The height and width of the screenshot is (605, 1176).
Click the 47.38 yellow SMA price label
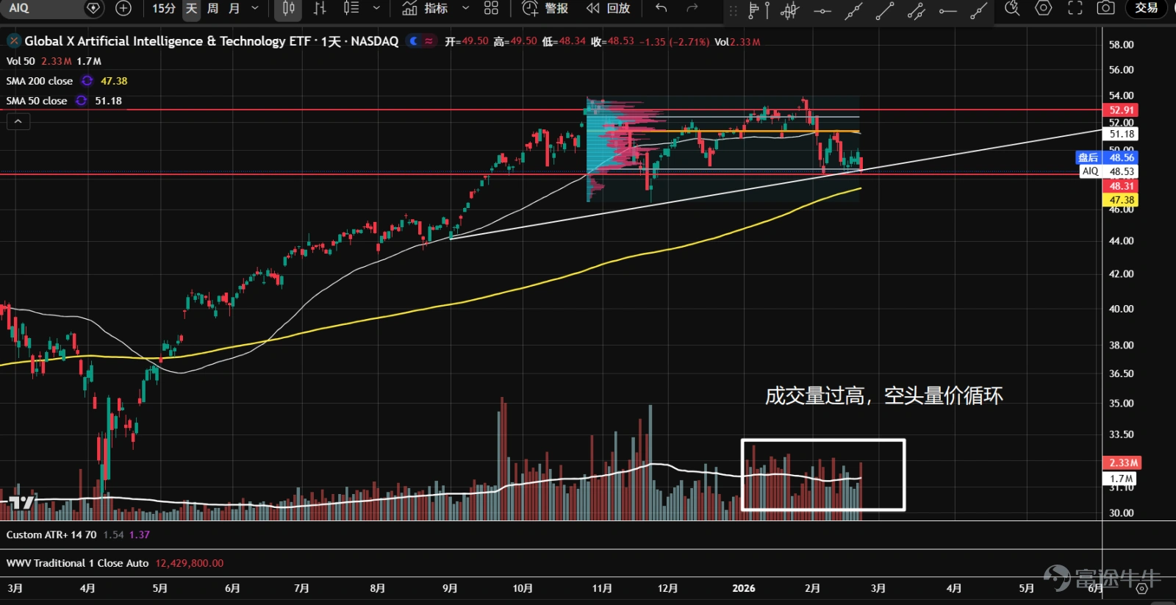click(1122, 200)
